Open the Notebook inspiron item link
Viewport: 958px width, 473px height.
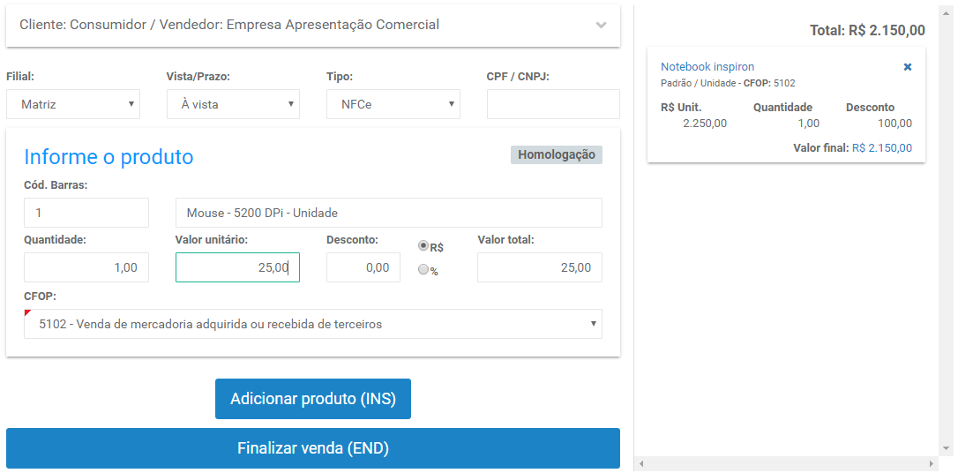[707, 66]
